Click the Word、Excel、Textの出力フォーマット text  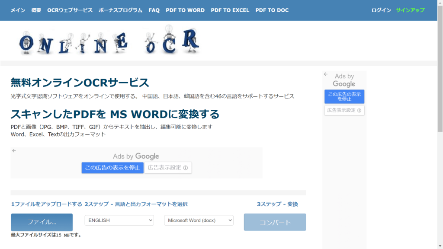tap(58, 134)
